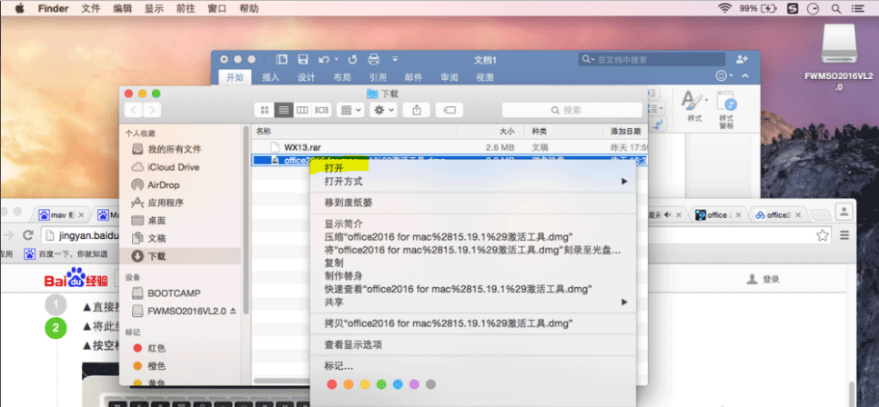Switch Finder to icon view

[265, 110]
